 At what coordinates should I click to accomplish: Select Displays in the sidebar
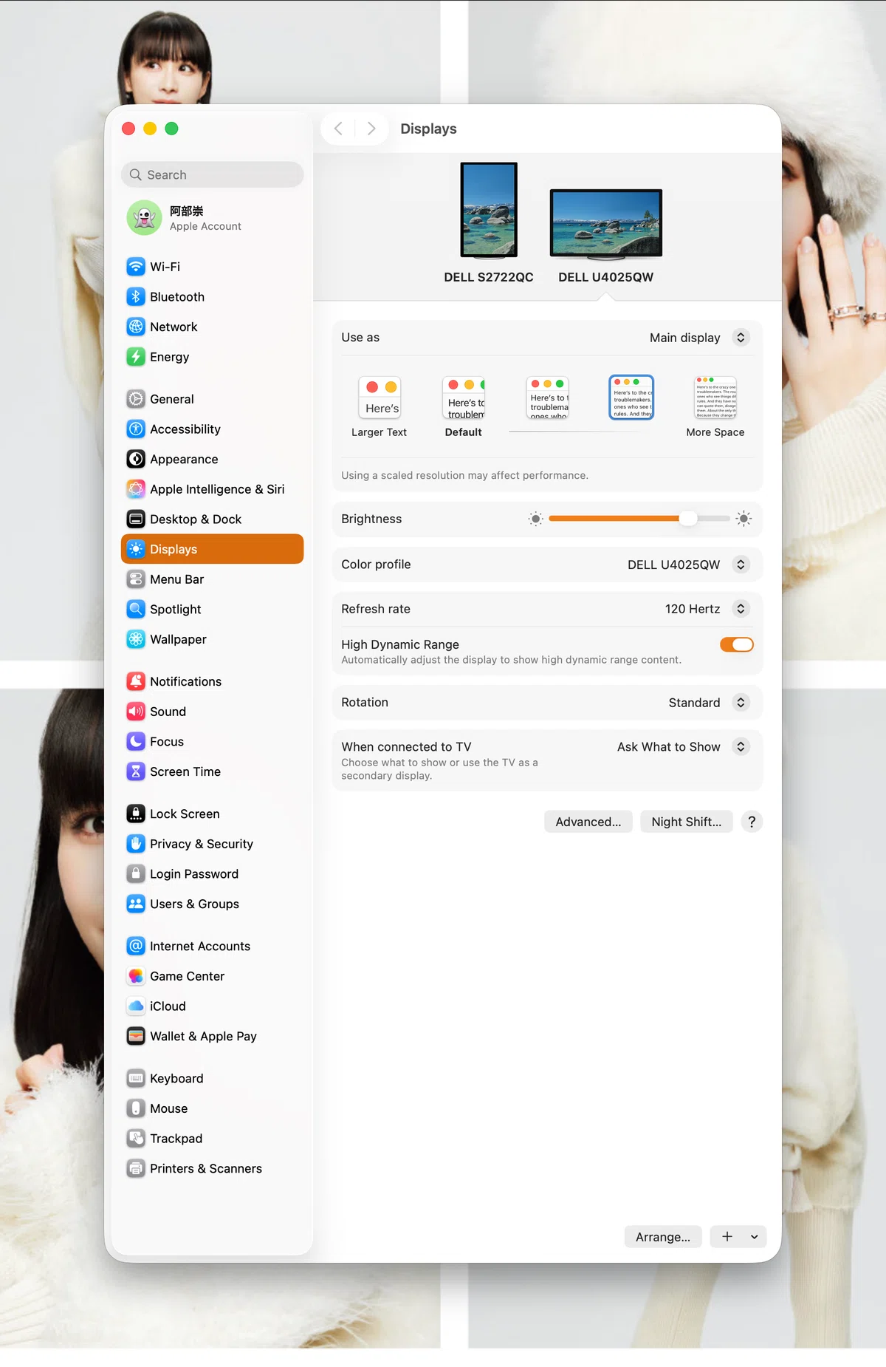click(x=212, y=549)
